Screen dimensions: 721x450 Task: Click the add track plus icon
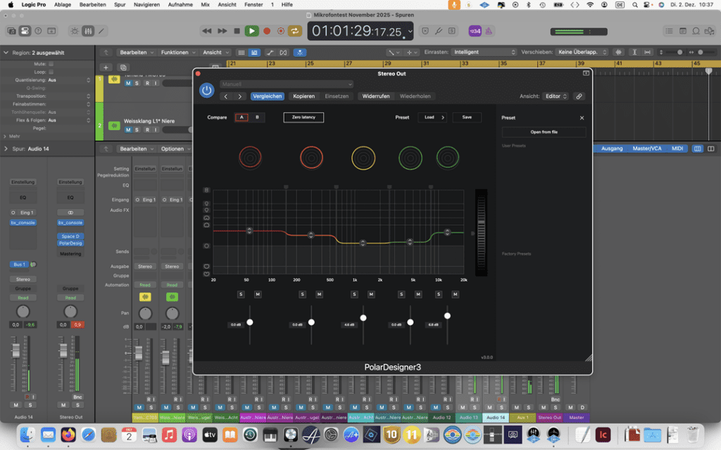click(105, 67)
